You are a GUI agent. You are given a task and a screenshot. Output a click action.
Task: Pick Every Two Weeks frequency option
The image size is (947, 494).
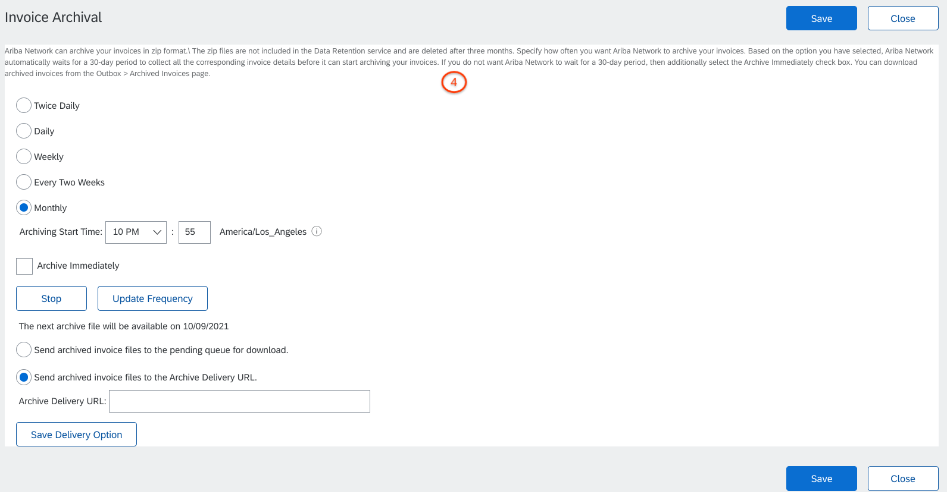24,182
